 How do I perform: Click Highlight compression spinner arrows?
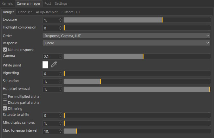click(60, 28)
